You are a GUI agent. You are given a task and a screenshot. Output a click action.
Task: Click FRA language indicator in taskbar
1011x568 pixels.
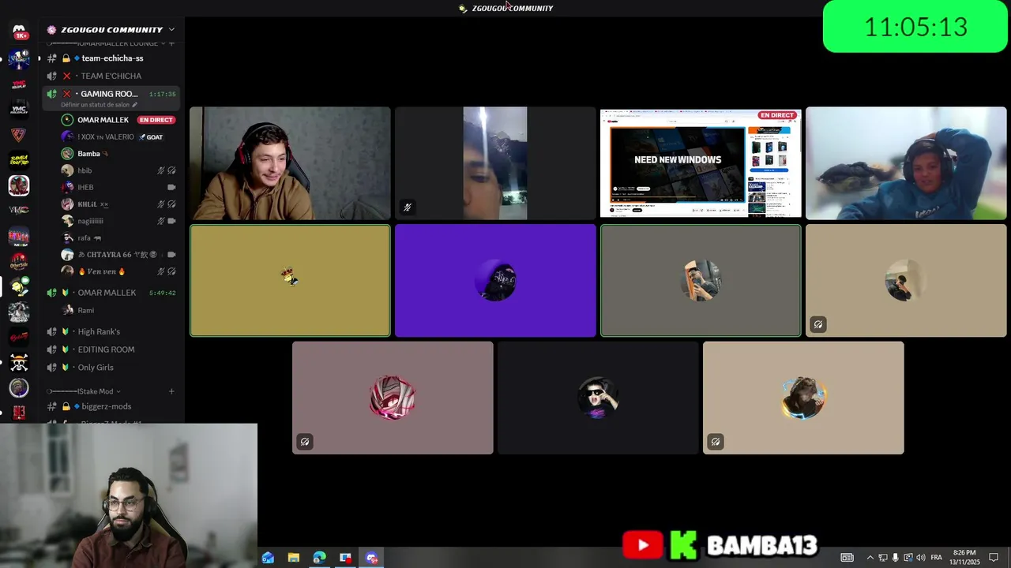point(936,558)
